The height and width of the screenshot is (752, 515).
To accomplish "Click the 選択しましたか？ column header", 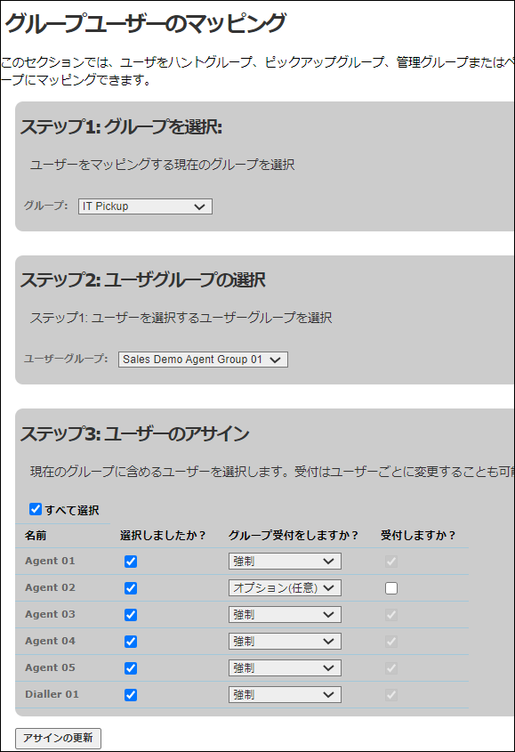I will (x=163, y=535).
